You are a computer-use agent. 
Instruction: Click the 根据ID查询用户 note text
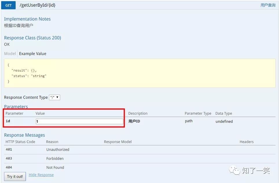(x=19, y=25)
